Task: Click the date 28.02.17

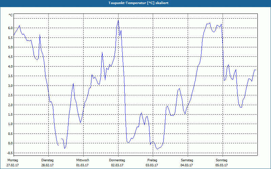Action: coord(47,165)
